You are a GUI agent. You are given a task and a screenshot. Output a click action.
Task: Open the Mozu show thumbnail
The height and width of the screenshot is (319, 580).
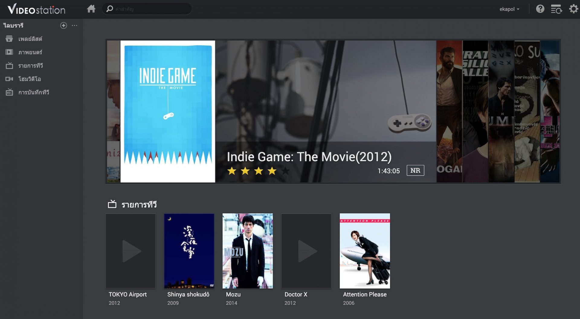pos(247,251)
